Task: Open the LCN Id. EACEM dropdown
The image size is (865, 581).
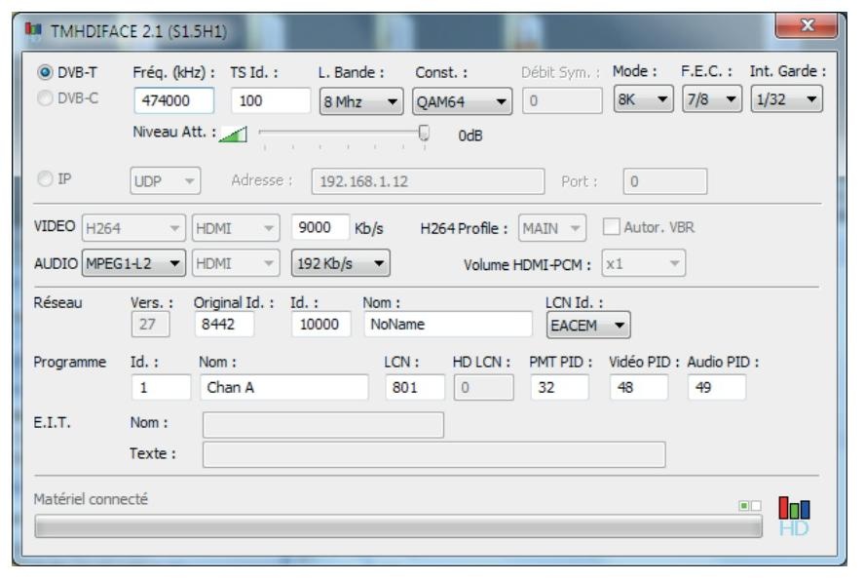Action: [x=588, y=326]
